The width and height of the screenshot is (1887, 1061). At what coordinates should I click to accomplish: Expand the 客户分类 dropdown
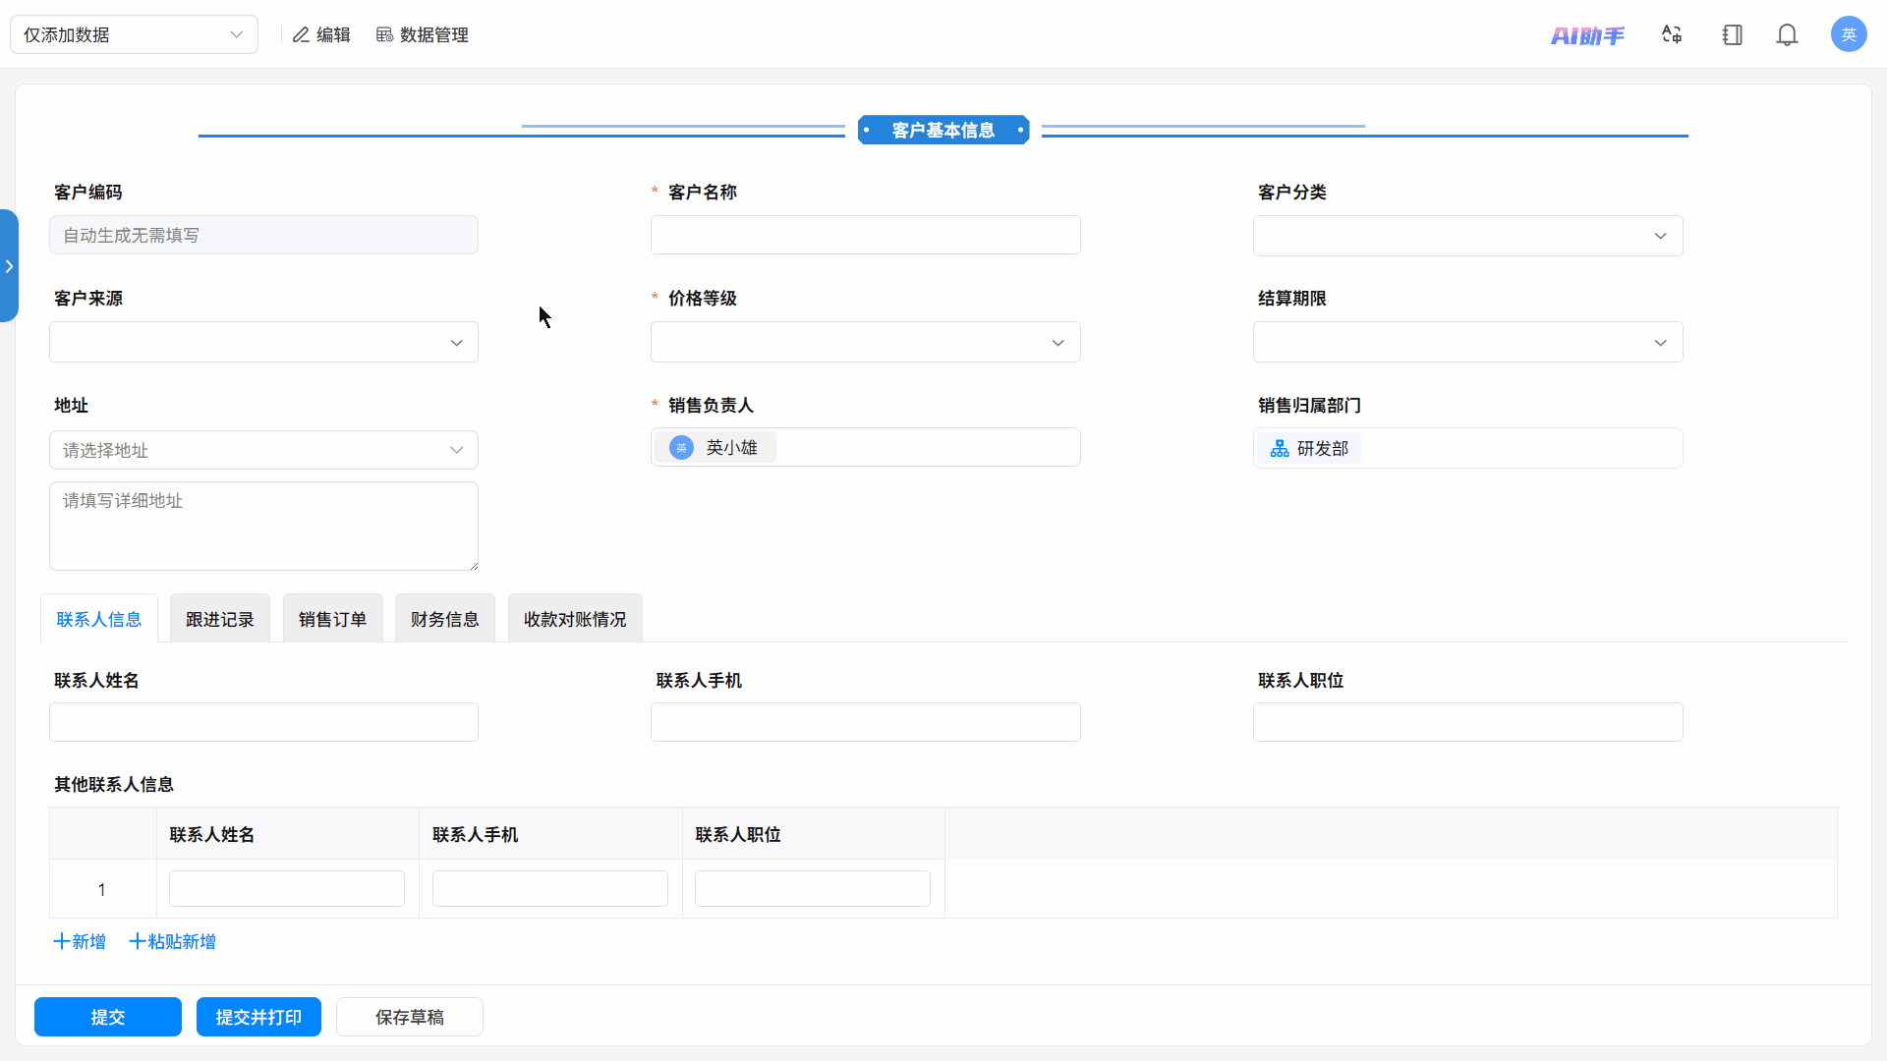[1467, 236]
